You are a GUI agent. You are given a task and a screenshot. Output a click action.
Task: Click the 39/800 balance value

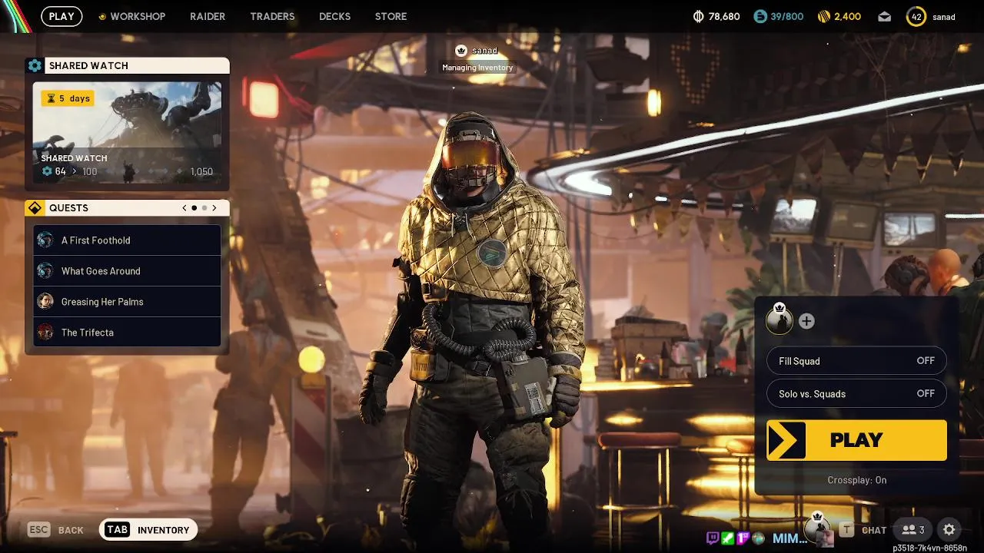(787, 16)
